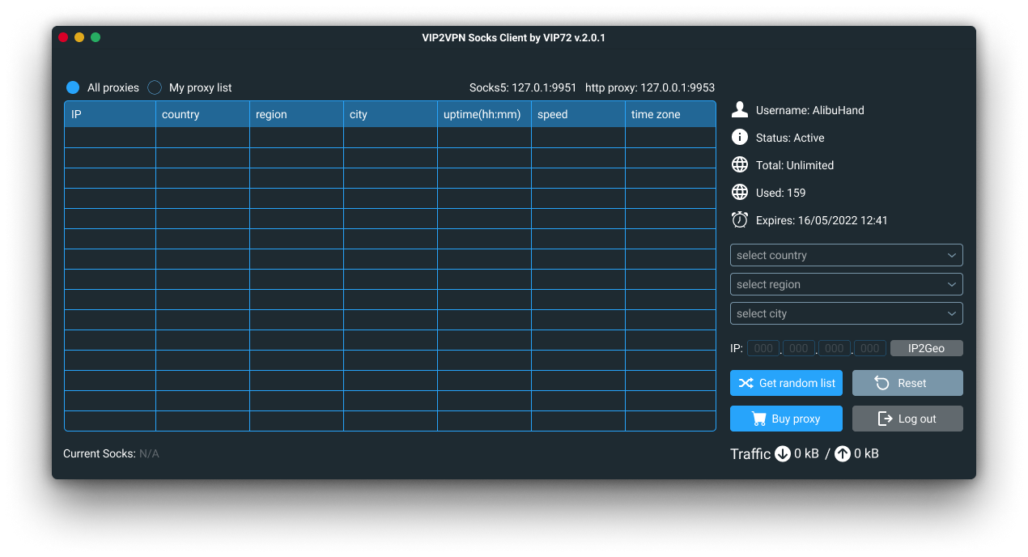Focus the first IP octet field
The height and width of the screenshot is (557, 1028).
pyautogui.click(x=763, y=348)
